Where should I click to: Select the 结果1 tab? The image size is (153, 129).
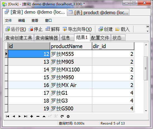point(82,37)
